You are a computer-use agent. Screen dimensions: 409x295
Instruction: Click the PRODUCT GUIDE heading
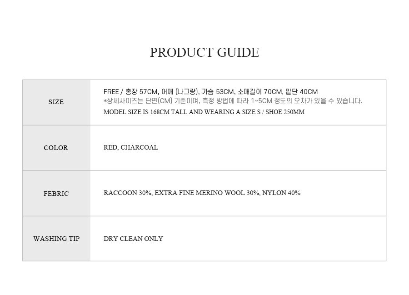[204, 52]
